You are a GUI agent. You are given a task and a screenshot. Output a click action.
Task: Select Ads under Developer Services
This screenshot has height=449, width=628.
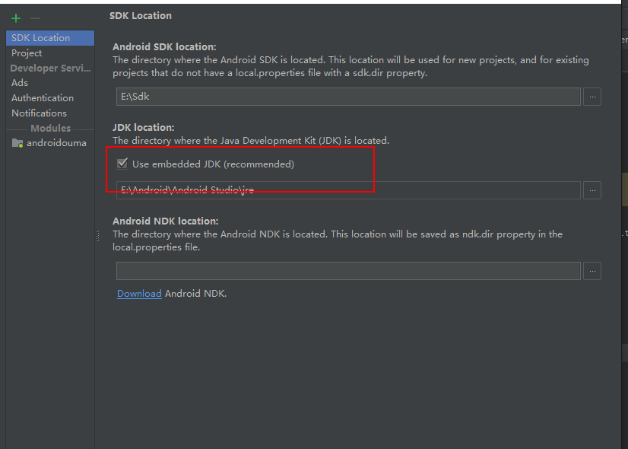[x=20, y=83]
